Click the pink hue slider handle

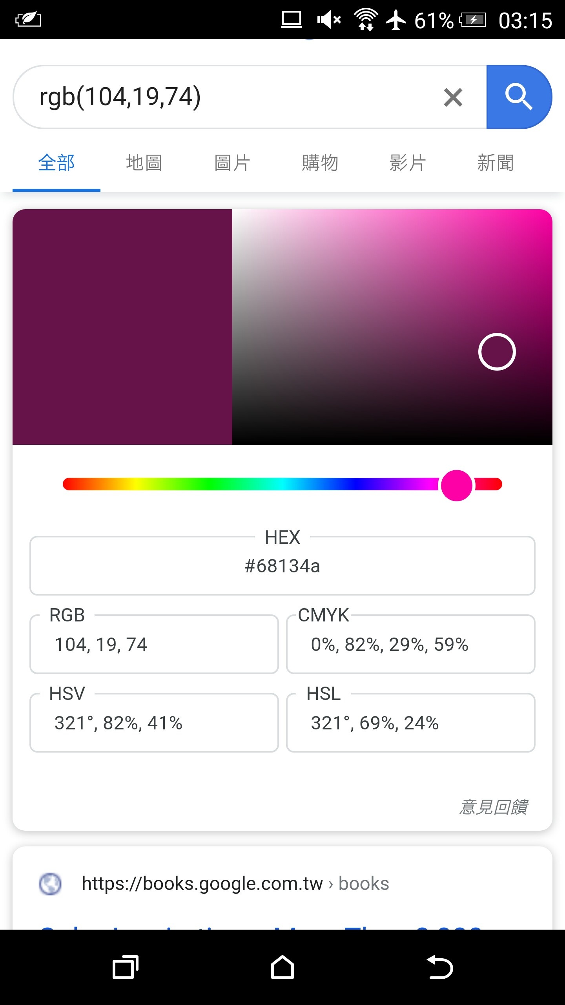point(457,485)
